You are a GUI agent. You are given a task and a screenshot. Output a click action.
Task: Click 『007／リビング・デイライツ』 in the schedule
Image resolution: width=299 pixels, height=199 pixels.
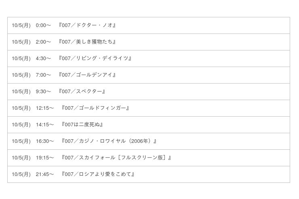95,59
